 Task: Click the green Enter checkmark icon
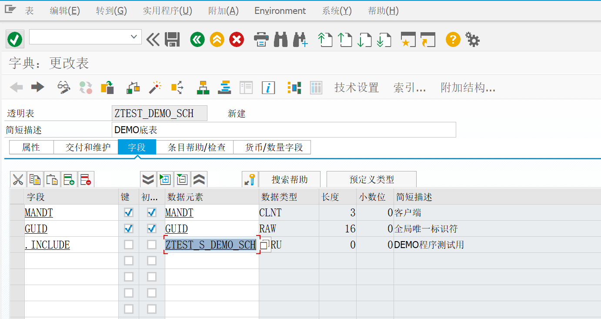[x=15, y=40]
